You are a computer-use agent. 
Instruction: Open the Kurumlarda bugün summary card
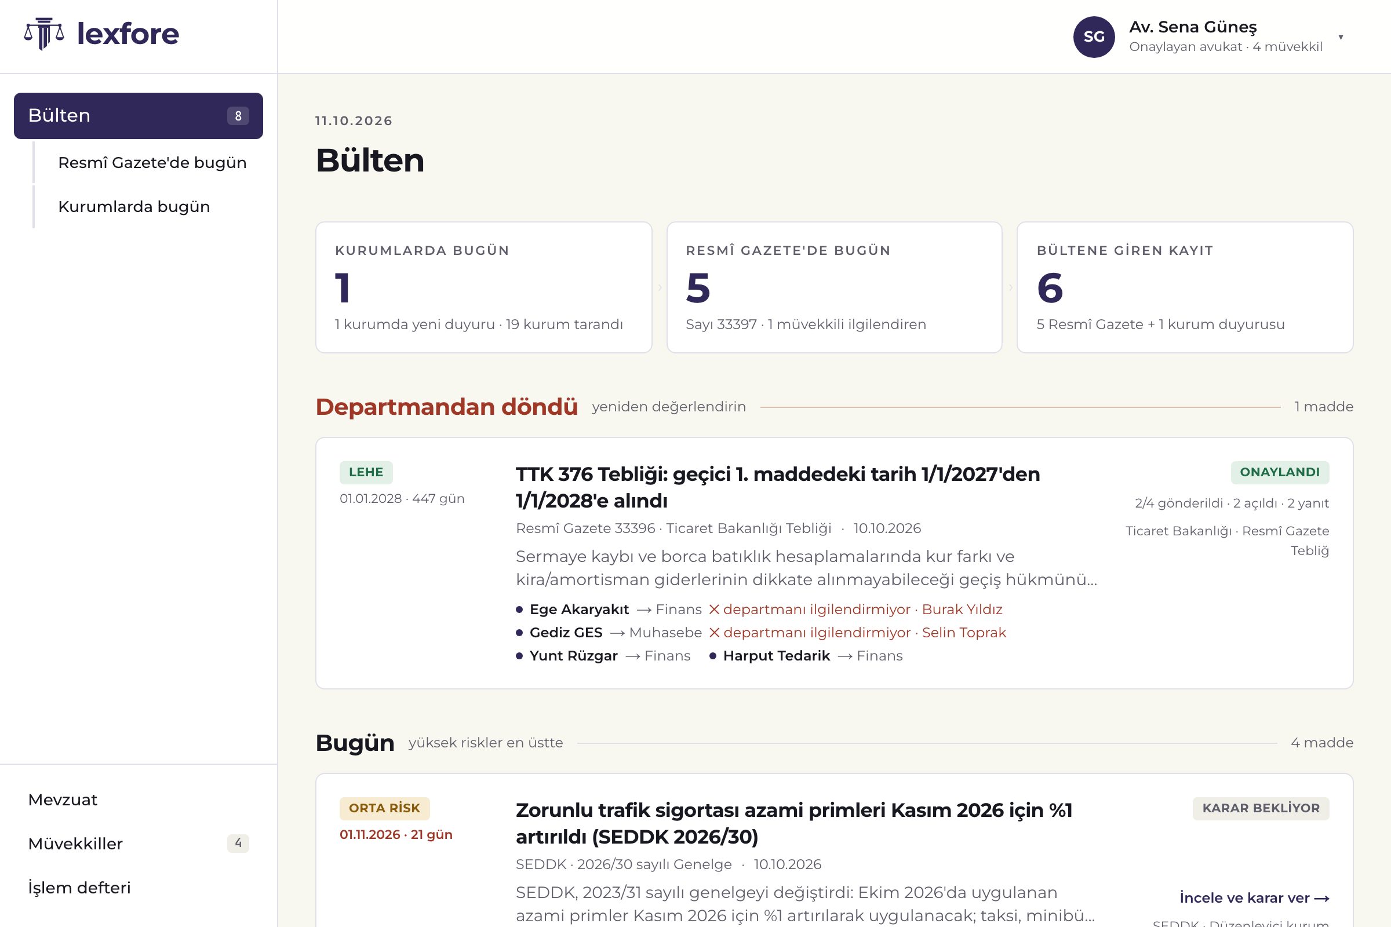[484, 287]
